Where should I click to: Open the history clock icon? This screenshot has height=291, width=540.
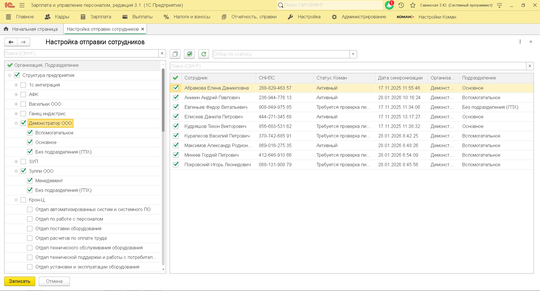401,5
